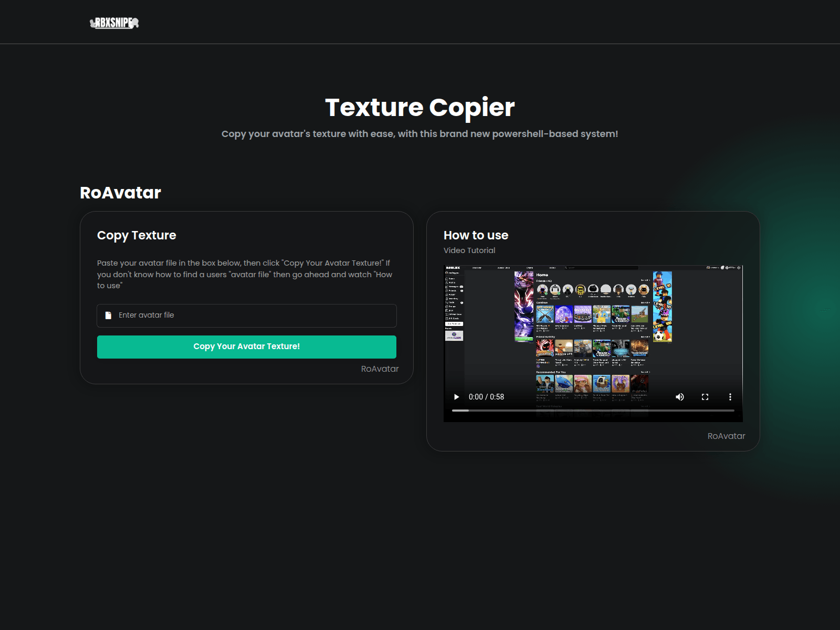
Task: Click the tutorial video frame
Action: [x=593, y=343]
